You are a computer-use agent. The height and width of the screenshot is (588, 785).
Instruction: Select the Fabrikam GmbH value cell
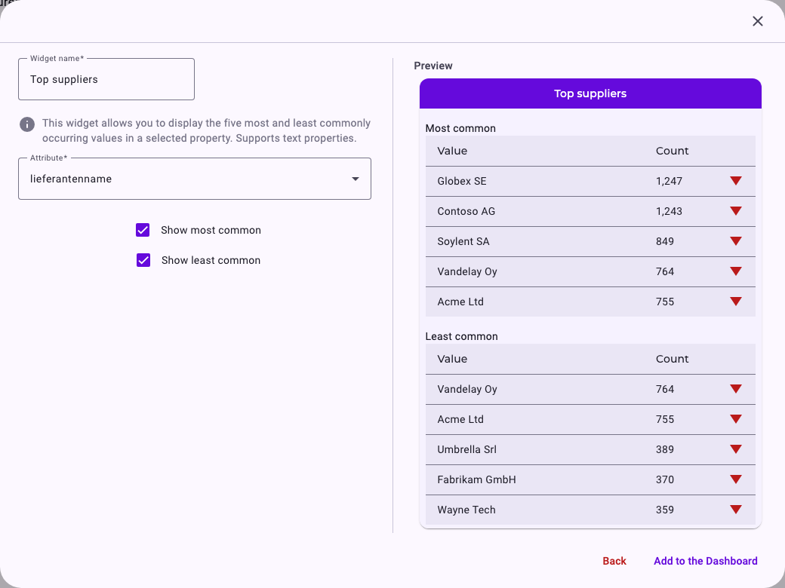click(x=476, y=479)
